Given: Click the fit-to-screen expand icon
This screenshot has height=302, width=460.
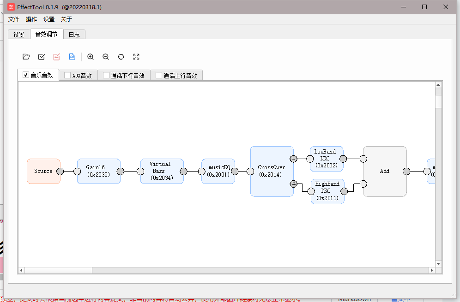Looking at the screenshot, I should (x=136, y=57).
